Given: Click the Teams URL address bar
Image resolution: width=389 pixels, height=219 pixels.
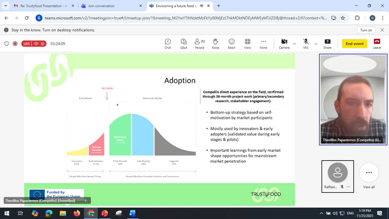Looking at the screenshot, I should pos(185,18).
